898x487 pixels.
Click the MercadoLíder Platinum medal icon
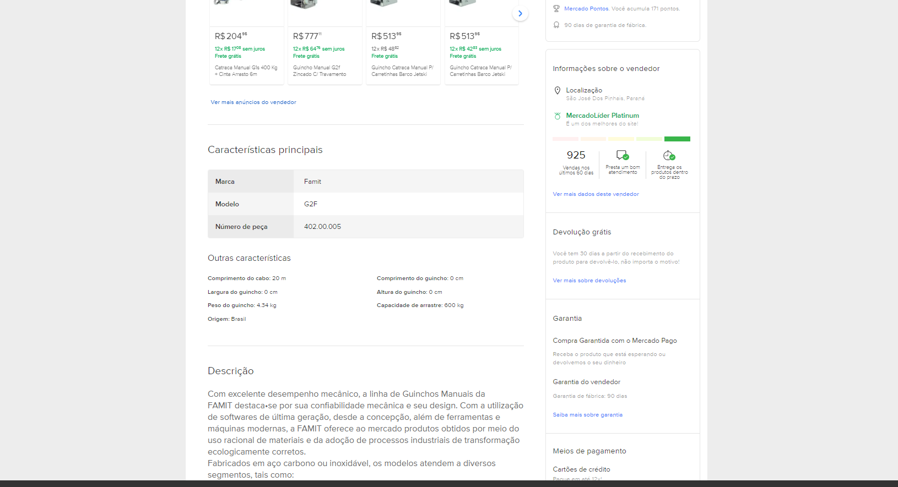tap(557, 116)
